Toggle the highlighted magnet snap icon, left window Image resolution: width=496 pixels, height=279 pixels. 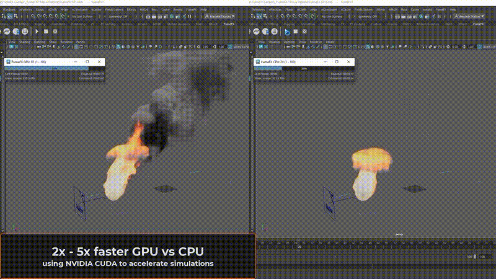(x=63, y=16)
